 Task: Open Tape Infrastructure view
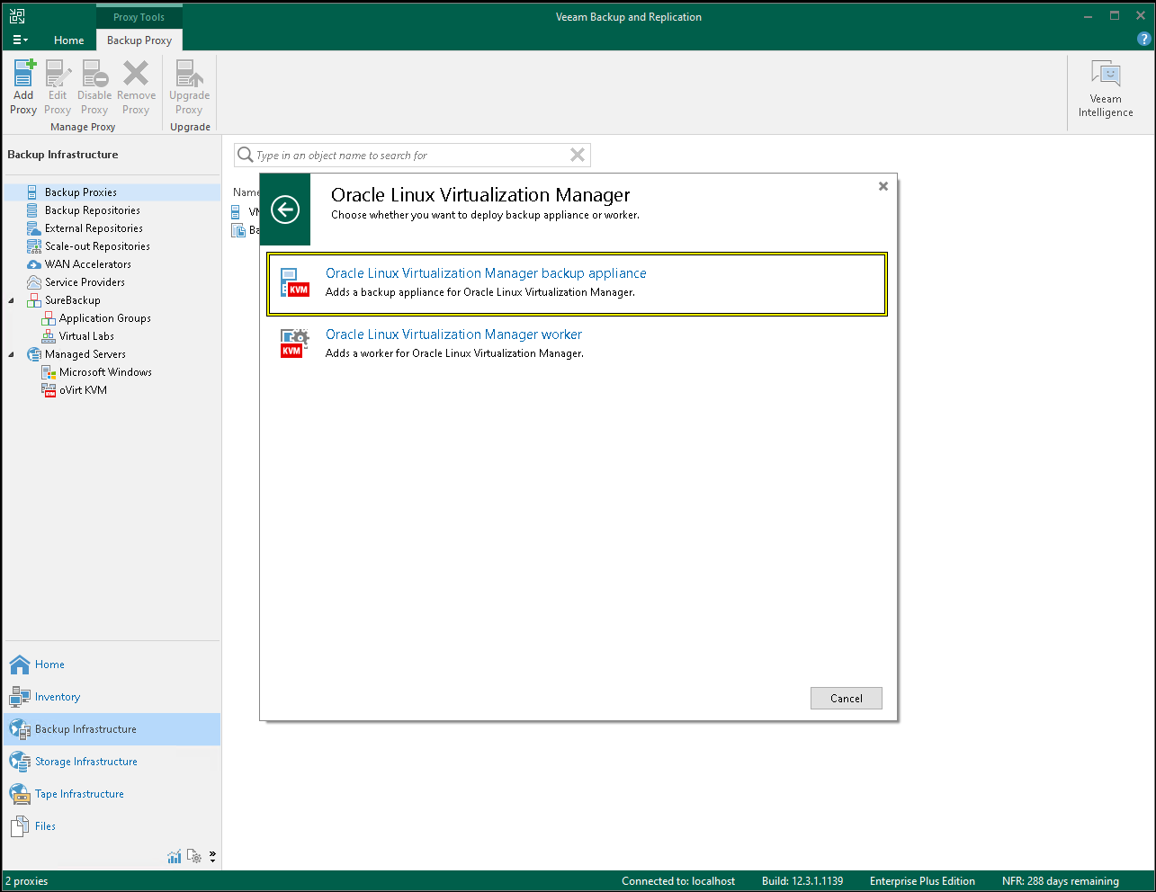point(79,794)
